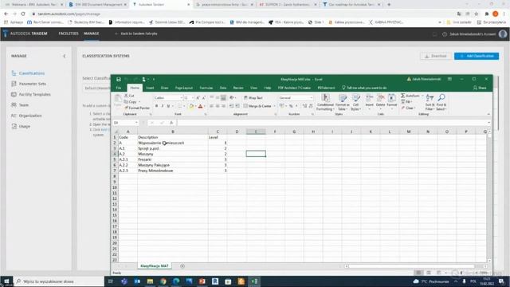Open Conditional Formatting in Excel ribbon
Image resolution: width=510 pixels, height=287 pixels.
pyautogui.click(x=325, y=102)
